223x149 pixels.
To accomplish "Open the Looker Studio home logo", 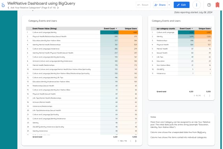I will [3, 5].
